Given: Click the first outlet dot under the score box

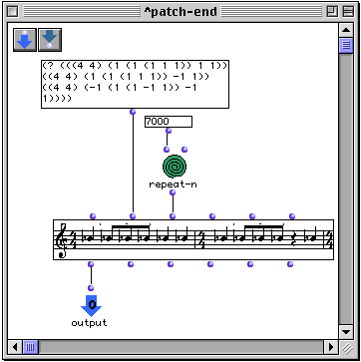Looking at the screenshot, I should click(x=91, y=264).
